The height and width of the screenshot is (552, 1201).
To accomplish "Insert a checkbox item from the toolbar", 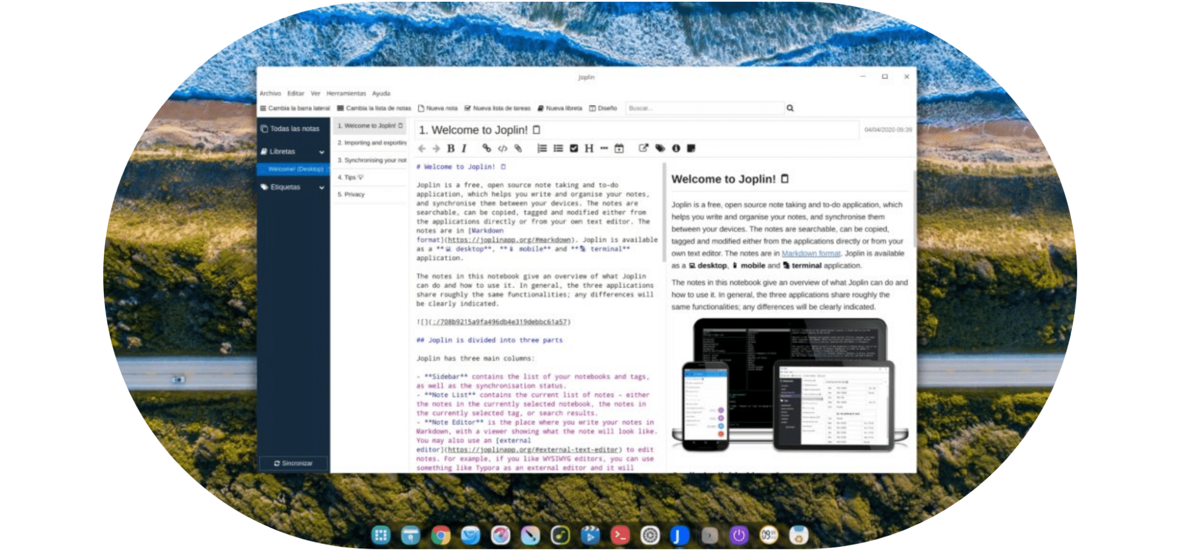I will [574, 148].
